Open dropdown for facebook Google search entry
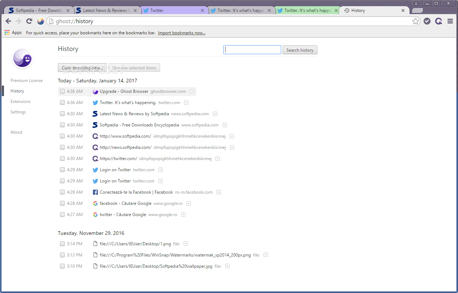This screenshot has height=293, width=458. tap(189, 203)
